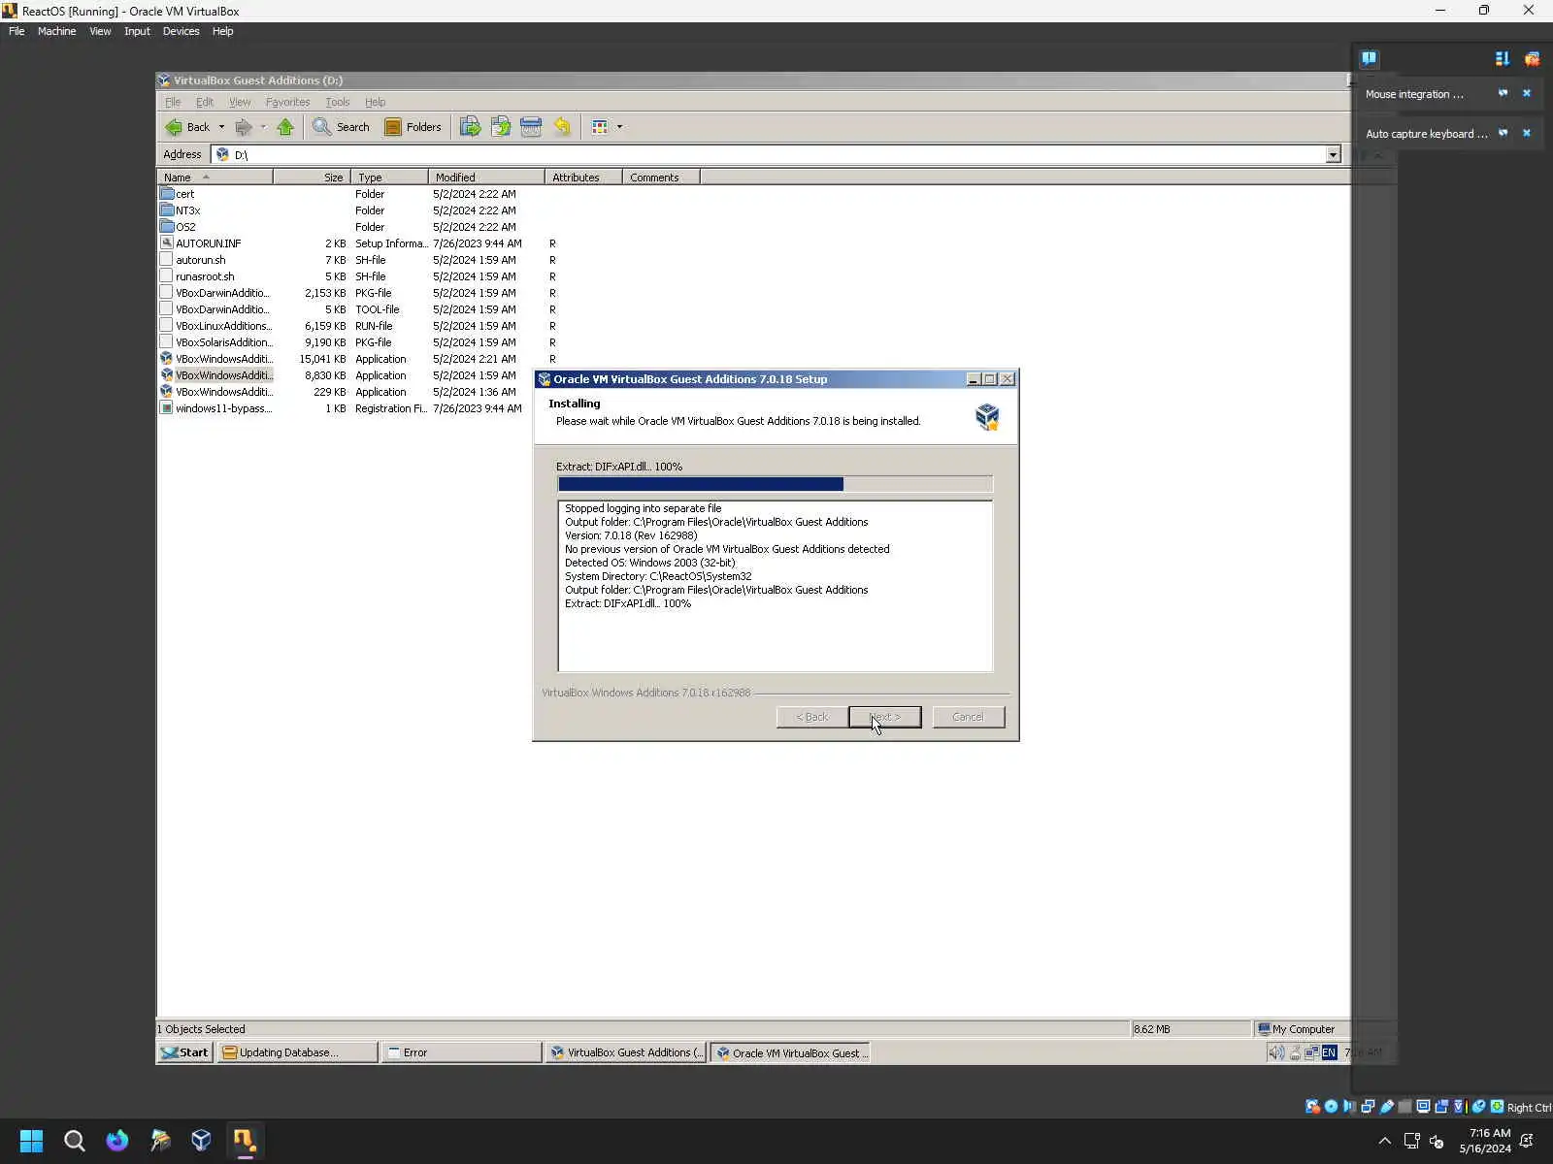
Task: Open the VirtualBox Devices menu
Action: (x=181, y=31)
